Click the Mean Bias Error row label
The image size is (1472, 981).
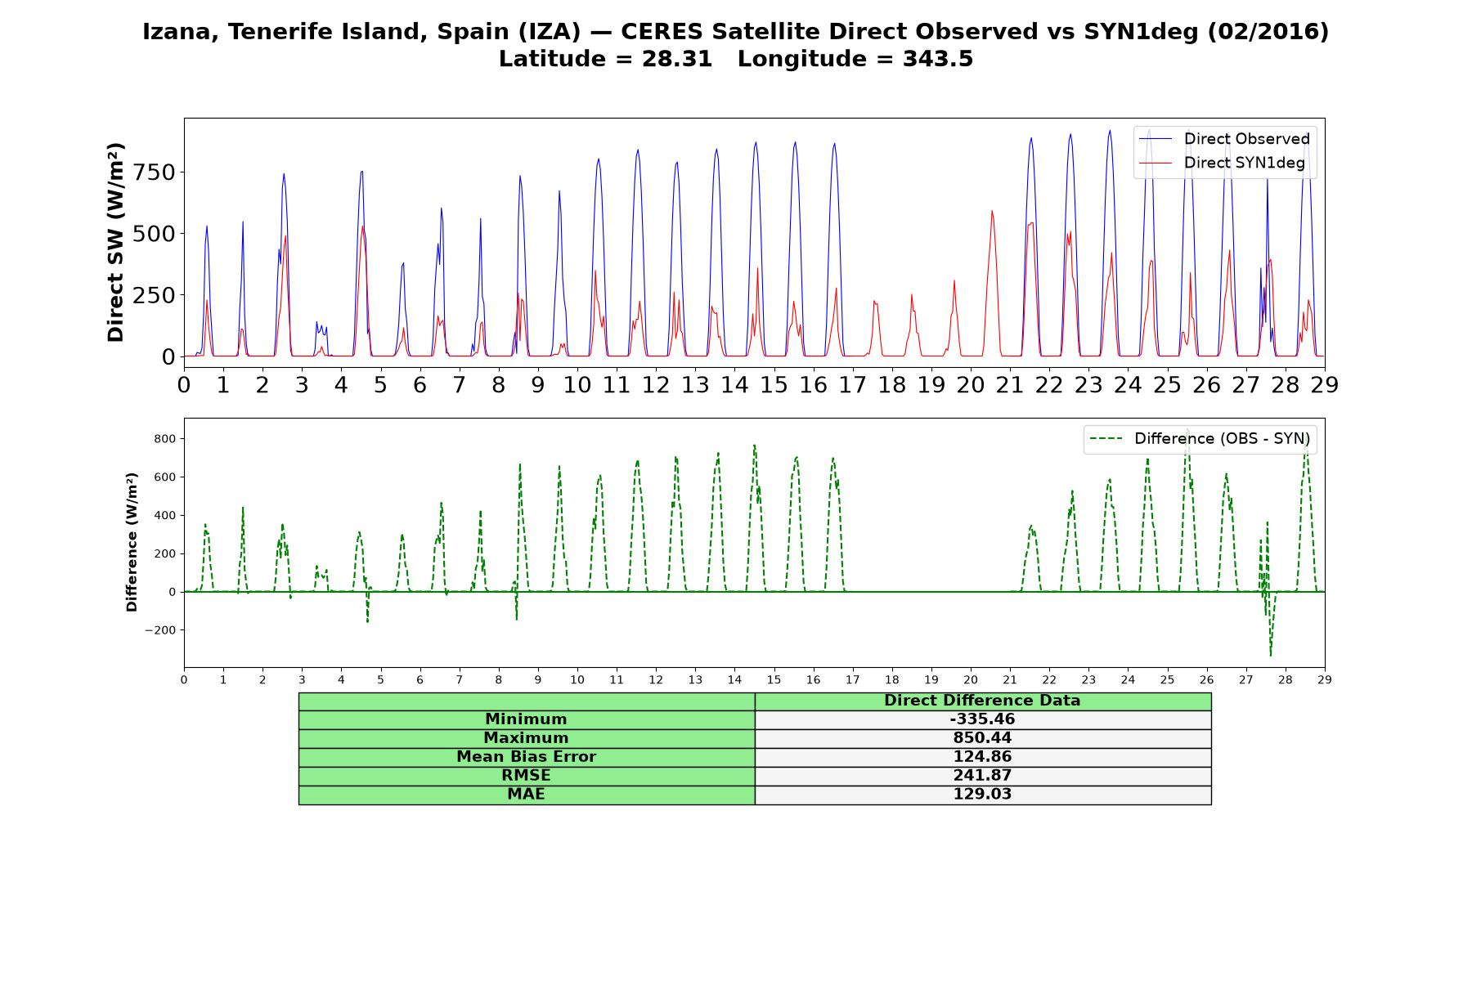pyautogui.click(x=526, y=757)
